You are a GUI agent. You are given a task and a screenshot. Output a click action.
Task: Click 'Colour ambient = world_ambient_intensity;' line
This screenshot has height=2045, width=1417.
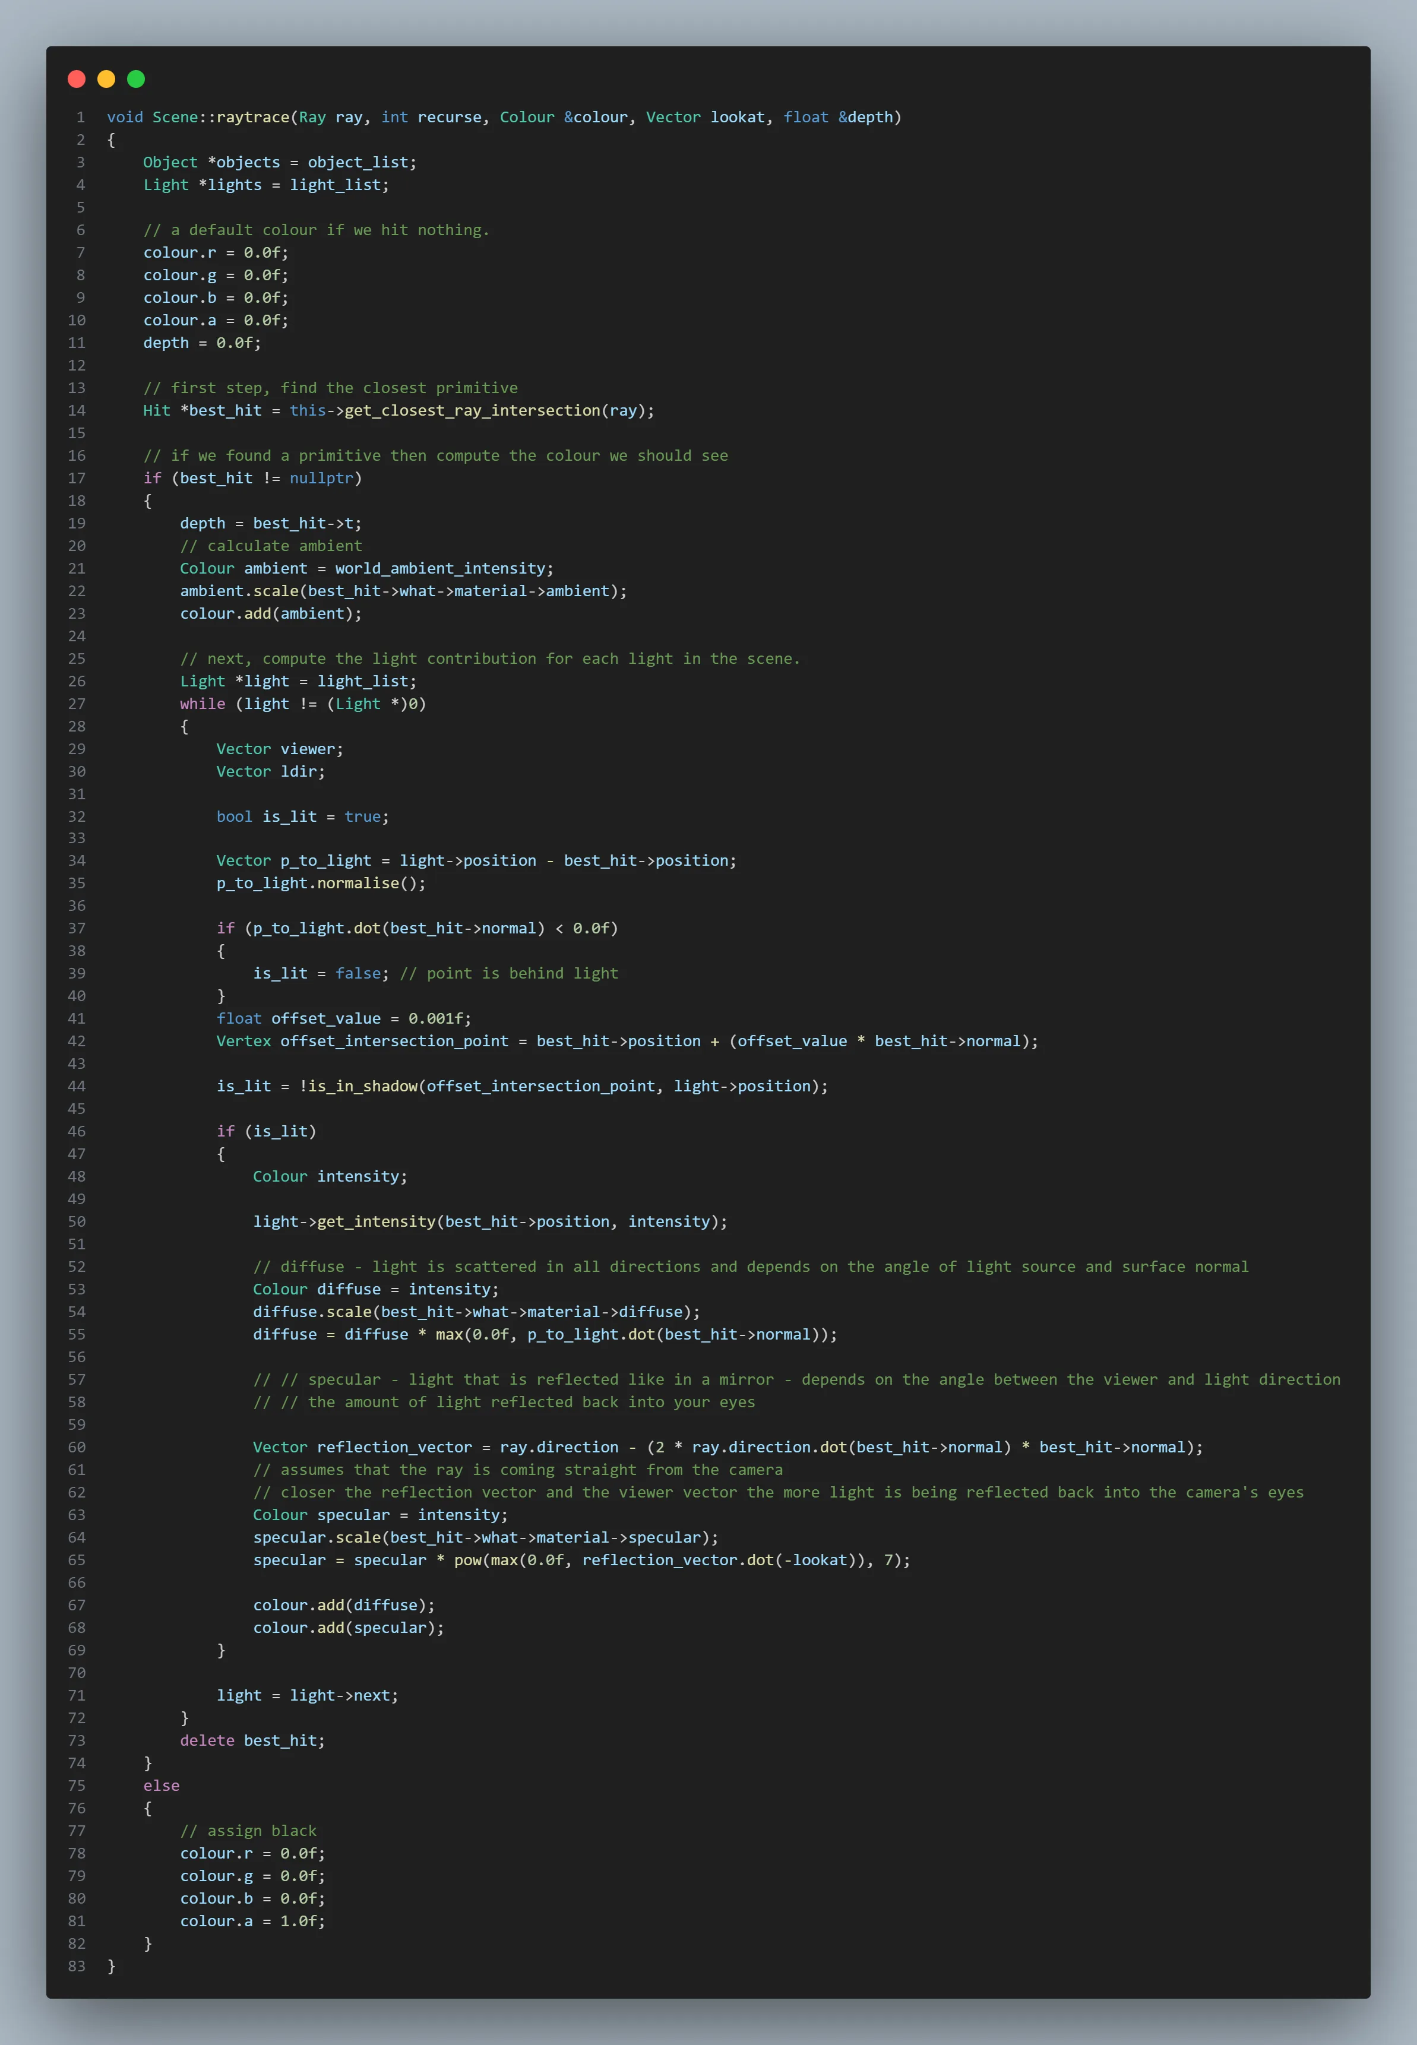coord(366,568)
